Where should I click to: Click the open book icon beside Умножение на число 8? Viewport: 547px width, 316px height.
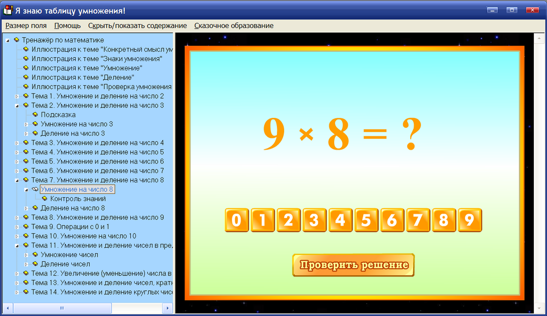click(35, 189)
